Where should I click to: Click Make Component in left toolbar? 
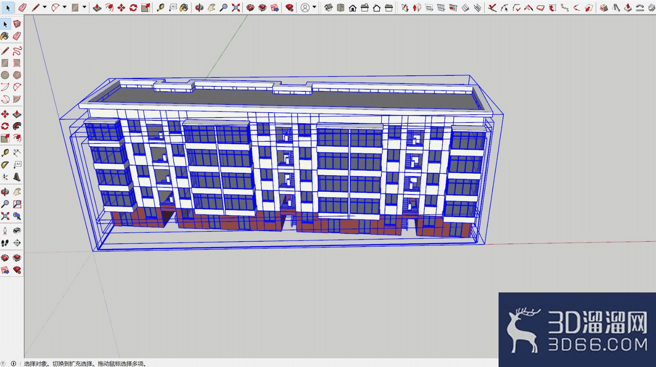[x=17, y=24]
